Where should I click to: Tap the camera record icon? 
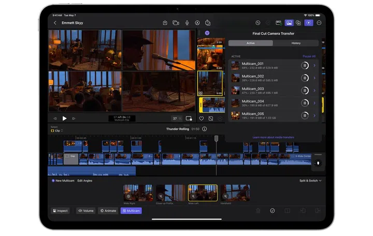click(x=176, y=23)
